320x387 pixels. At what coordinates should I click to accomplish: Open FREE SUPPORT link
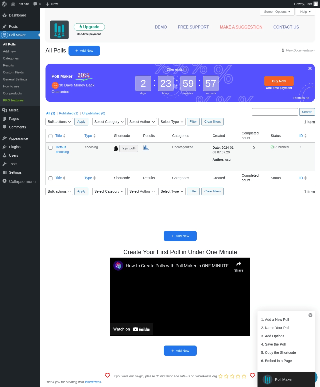pyautogui.click(x=193, y=27)
